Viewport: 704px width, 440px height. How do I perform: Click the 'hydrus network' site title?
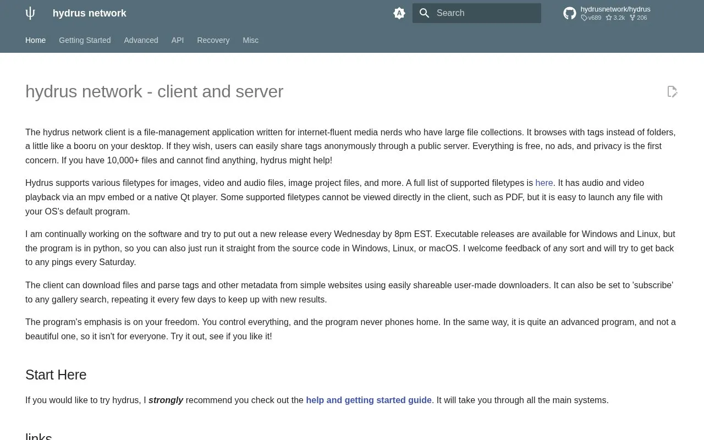(90, 13)
